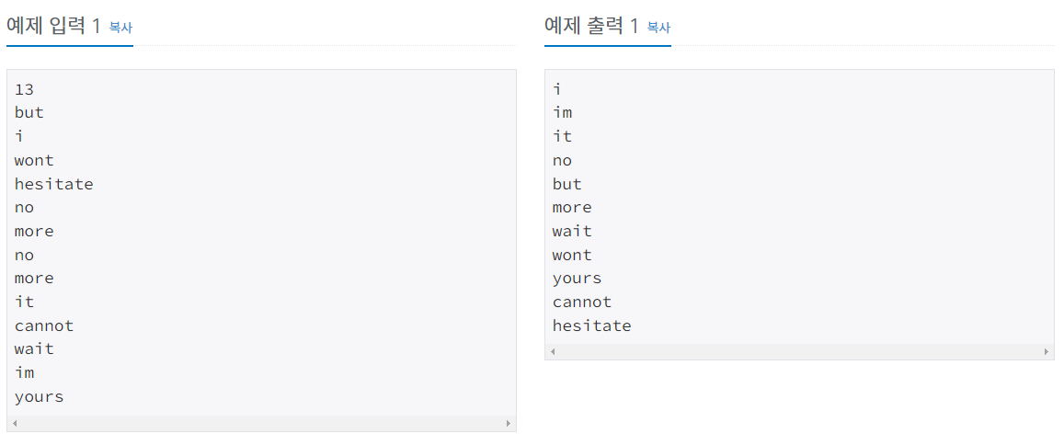The image size is (1064, 445).
Task: Click the word 'it' in example output
Action: (x=563, y=136)
